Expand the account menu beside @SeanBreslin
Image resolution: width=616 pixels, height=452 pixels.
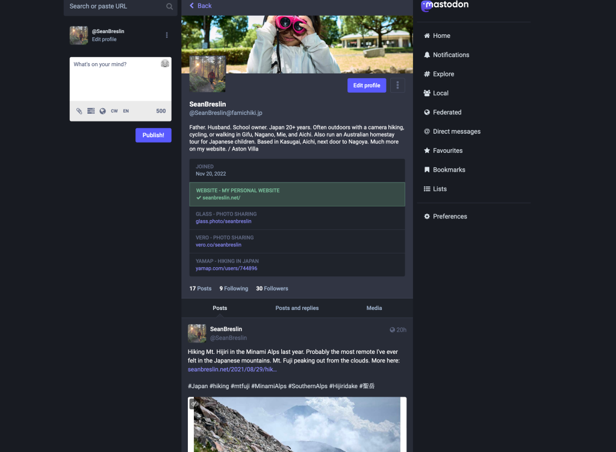(x=167, y=36)
